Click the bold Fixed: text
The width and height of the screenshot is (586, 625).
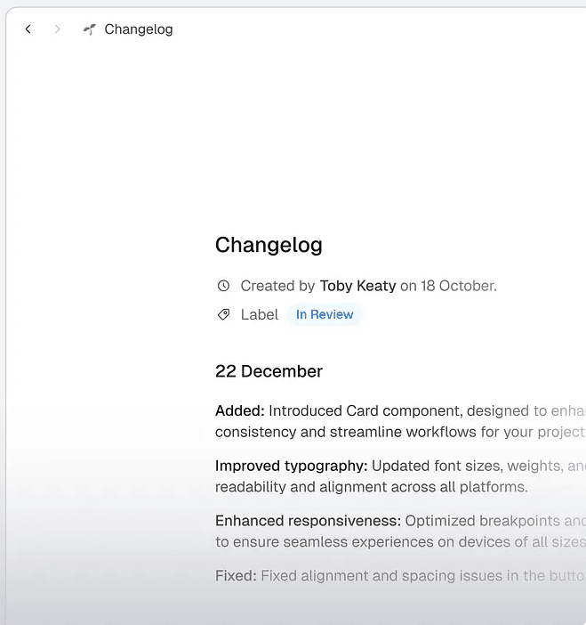tap(236, 576)
